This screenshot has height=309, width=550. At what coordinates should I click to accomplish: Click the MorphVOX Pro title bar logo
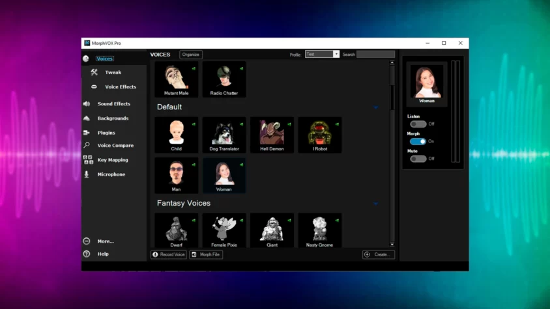[87, 43]
